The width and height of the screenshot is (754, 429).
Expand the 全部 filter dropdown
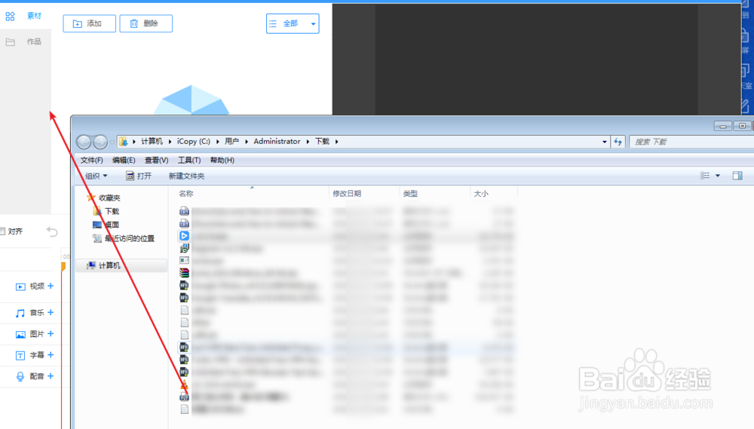pyautogui.click(x=293, y=23)
